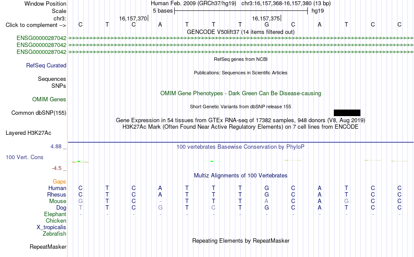This screenshot has width=414, height=257.
Task: Click the 'Click to complement -->' label
Action: [x=36, y=25]
